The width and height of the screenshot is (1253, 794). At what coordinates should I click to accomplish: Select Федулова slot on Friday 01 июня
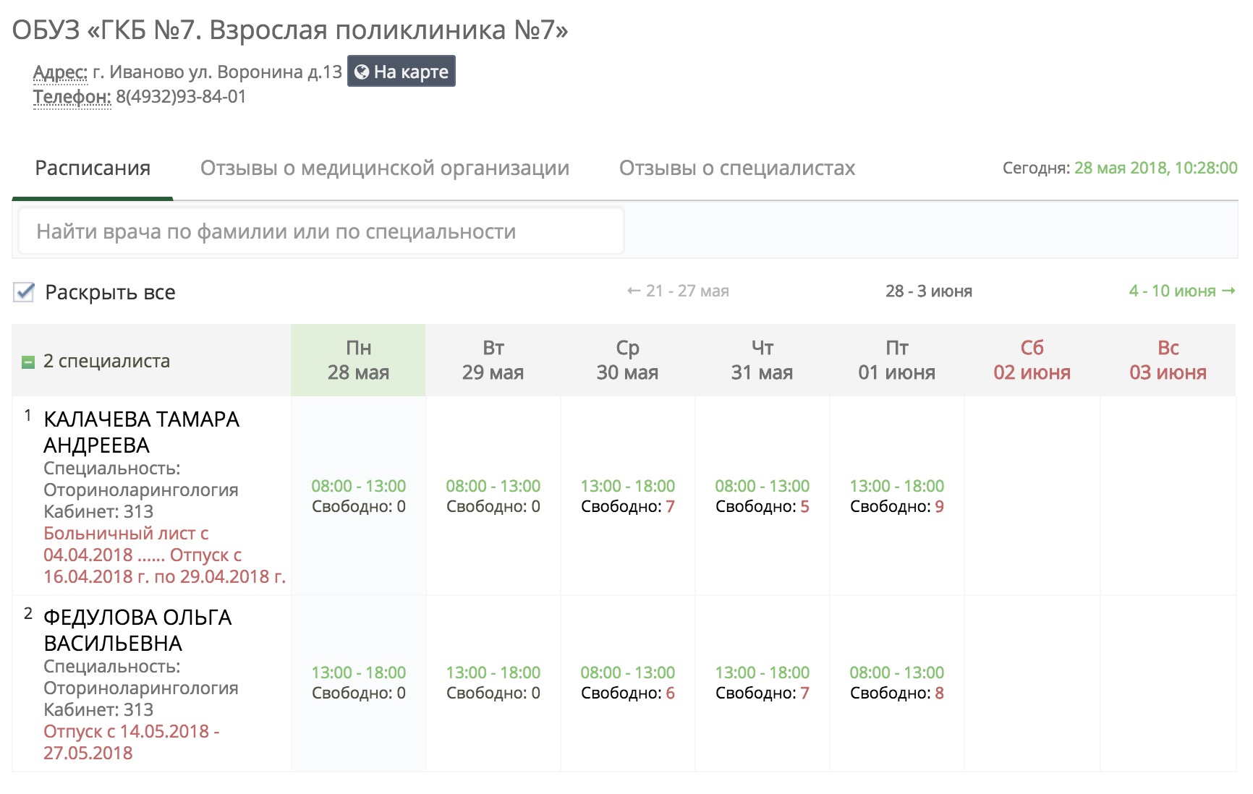coord(897,683)
